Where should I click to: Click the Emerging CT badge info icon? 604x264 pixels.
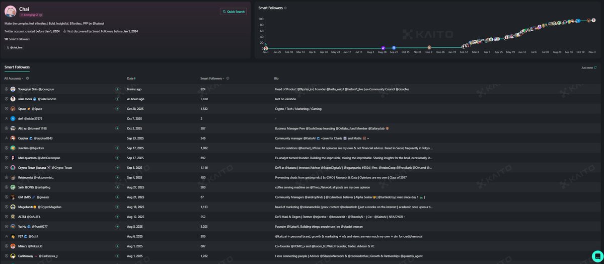[41, 16]
